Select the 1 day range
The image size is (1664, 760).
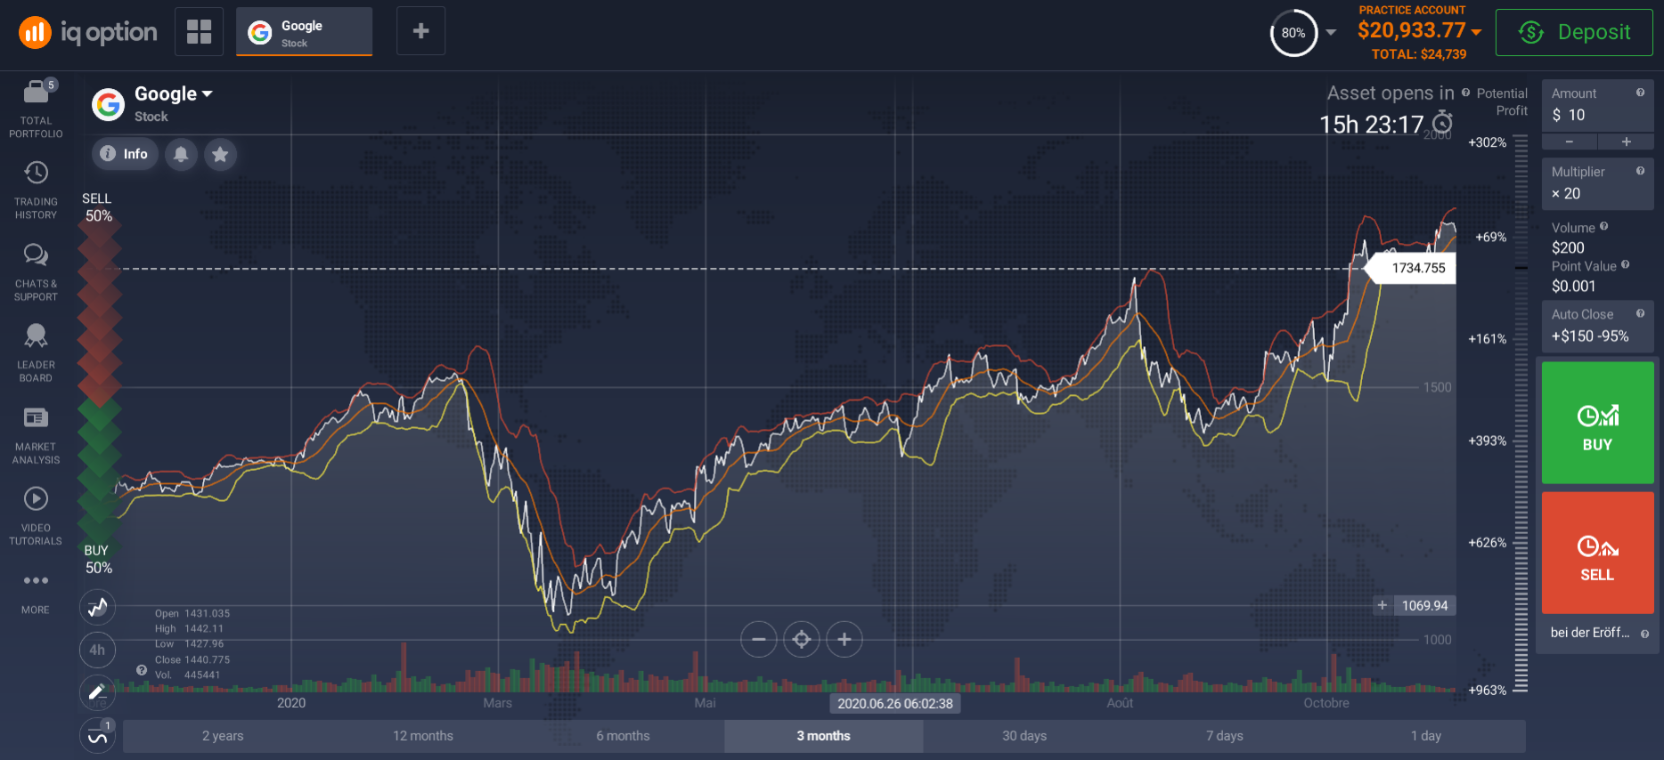point(1425,736)
